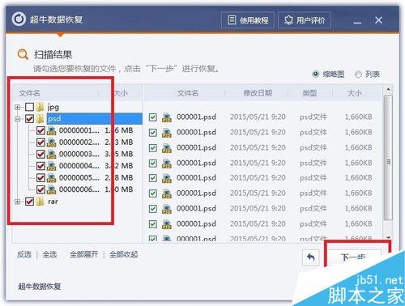
Task: Click the psd file icon of 00000002
Action: [51, 142]
